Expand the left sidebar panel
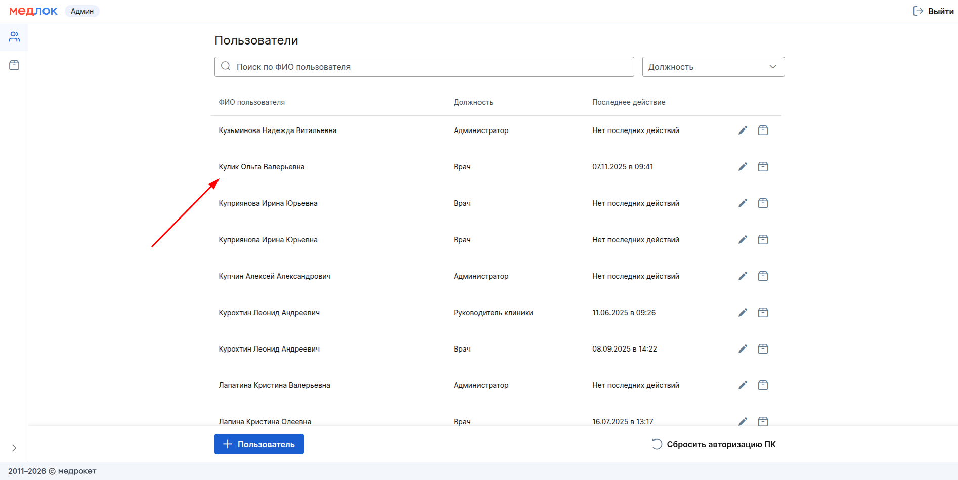This screenshot has height=480, width=958. 14,448
